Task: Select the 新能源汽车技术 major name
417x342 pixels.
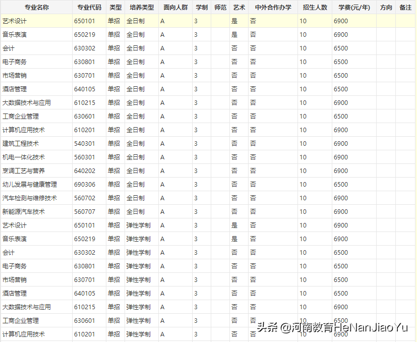Action: coord(23,212)
